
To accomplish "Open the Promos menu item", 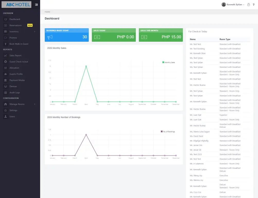I will (13, 38).
